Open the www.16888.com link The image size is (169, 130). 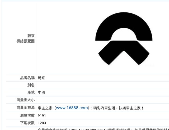[x=72, y=108]
